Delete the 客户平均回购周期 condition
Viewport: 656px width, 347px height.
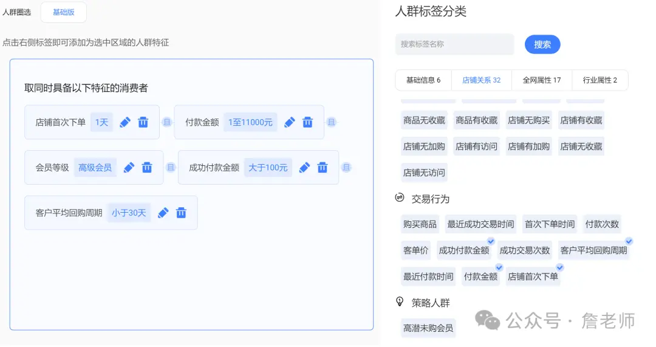tap(181, 213)
